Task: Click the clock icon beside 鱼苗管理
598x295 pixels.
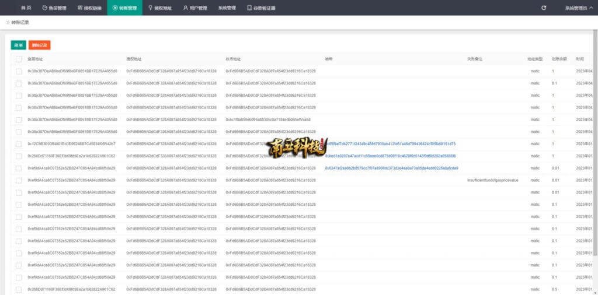Action: tap(45, 8)
